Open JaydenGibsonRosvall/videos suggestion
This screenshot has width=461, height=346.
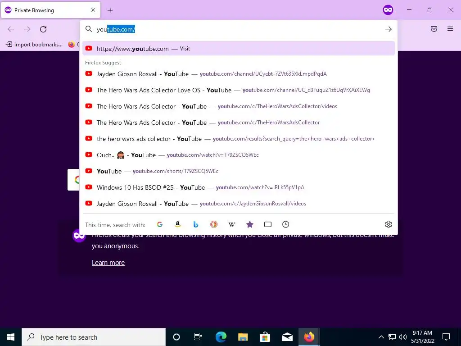click(x=239, y=203)
